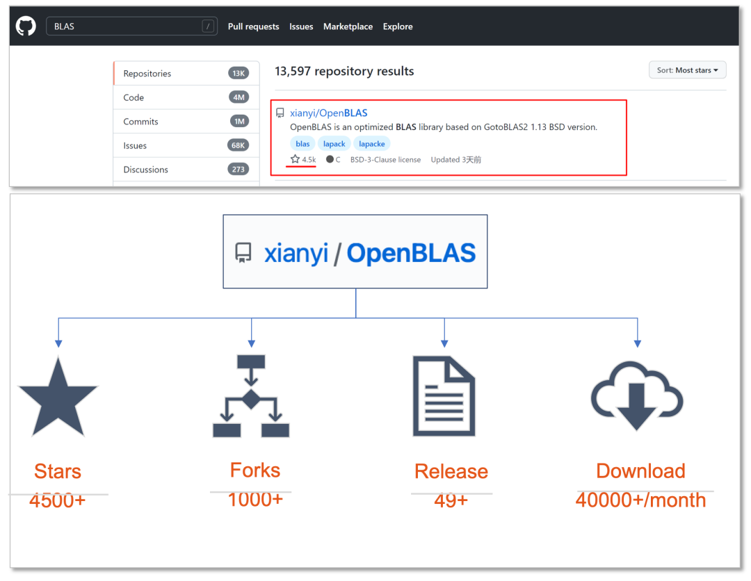Click the blas topic tag
Screen dimensions: 751x581
point(302,144)
